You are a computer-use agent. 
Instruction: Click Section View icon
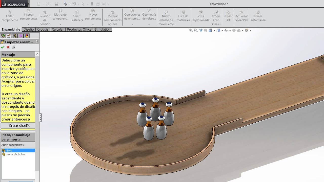[x=206, y=30]
